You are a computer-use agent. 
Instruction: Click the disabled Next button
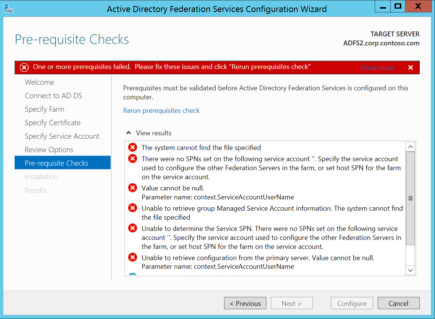pos(291,303)
